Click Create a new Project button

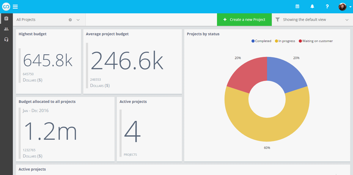(x=244, y=20)
